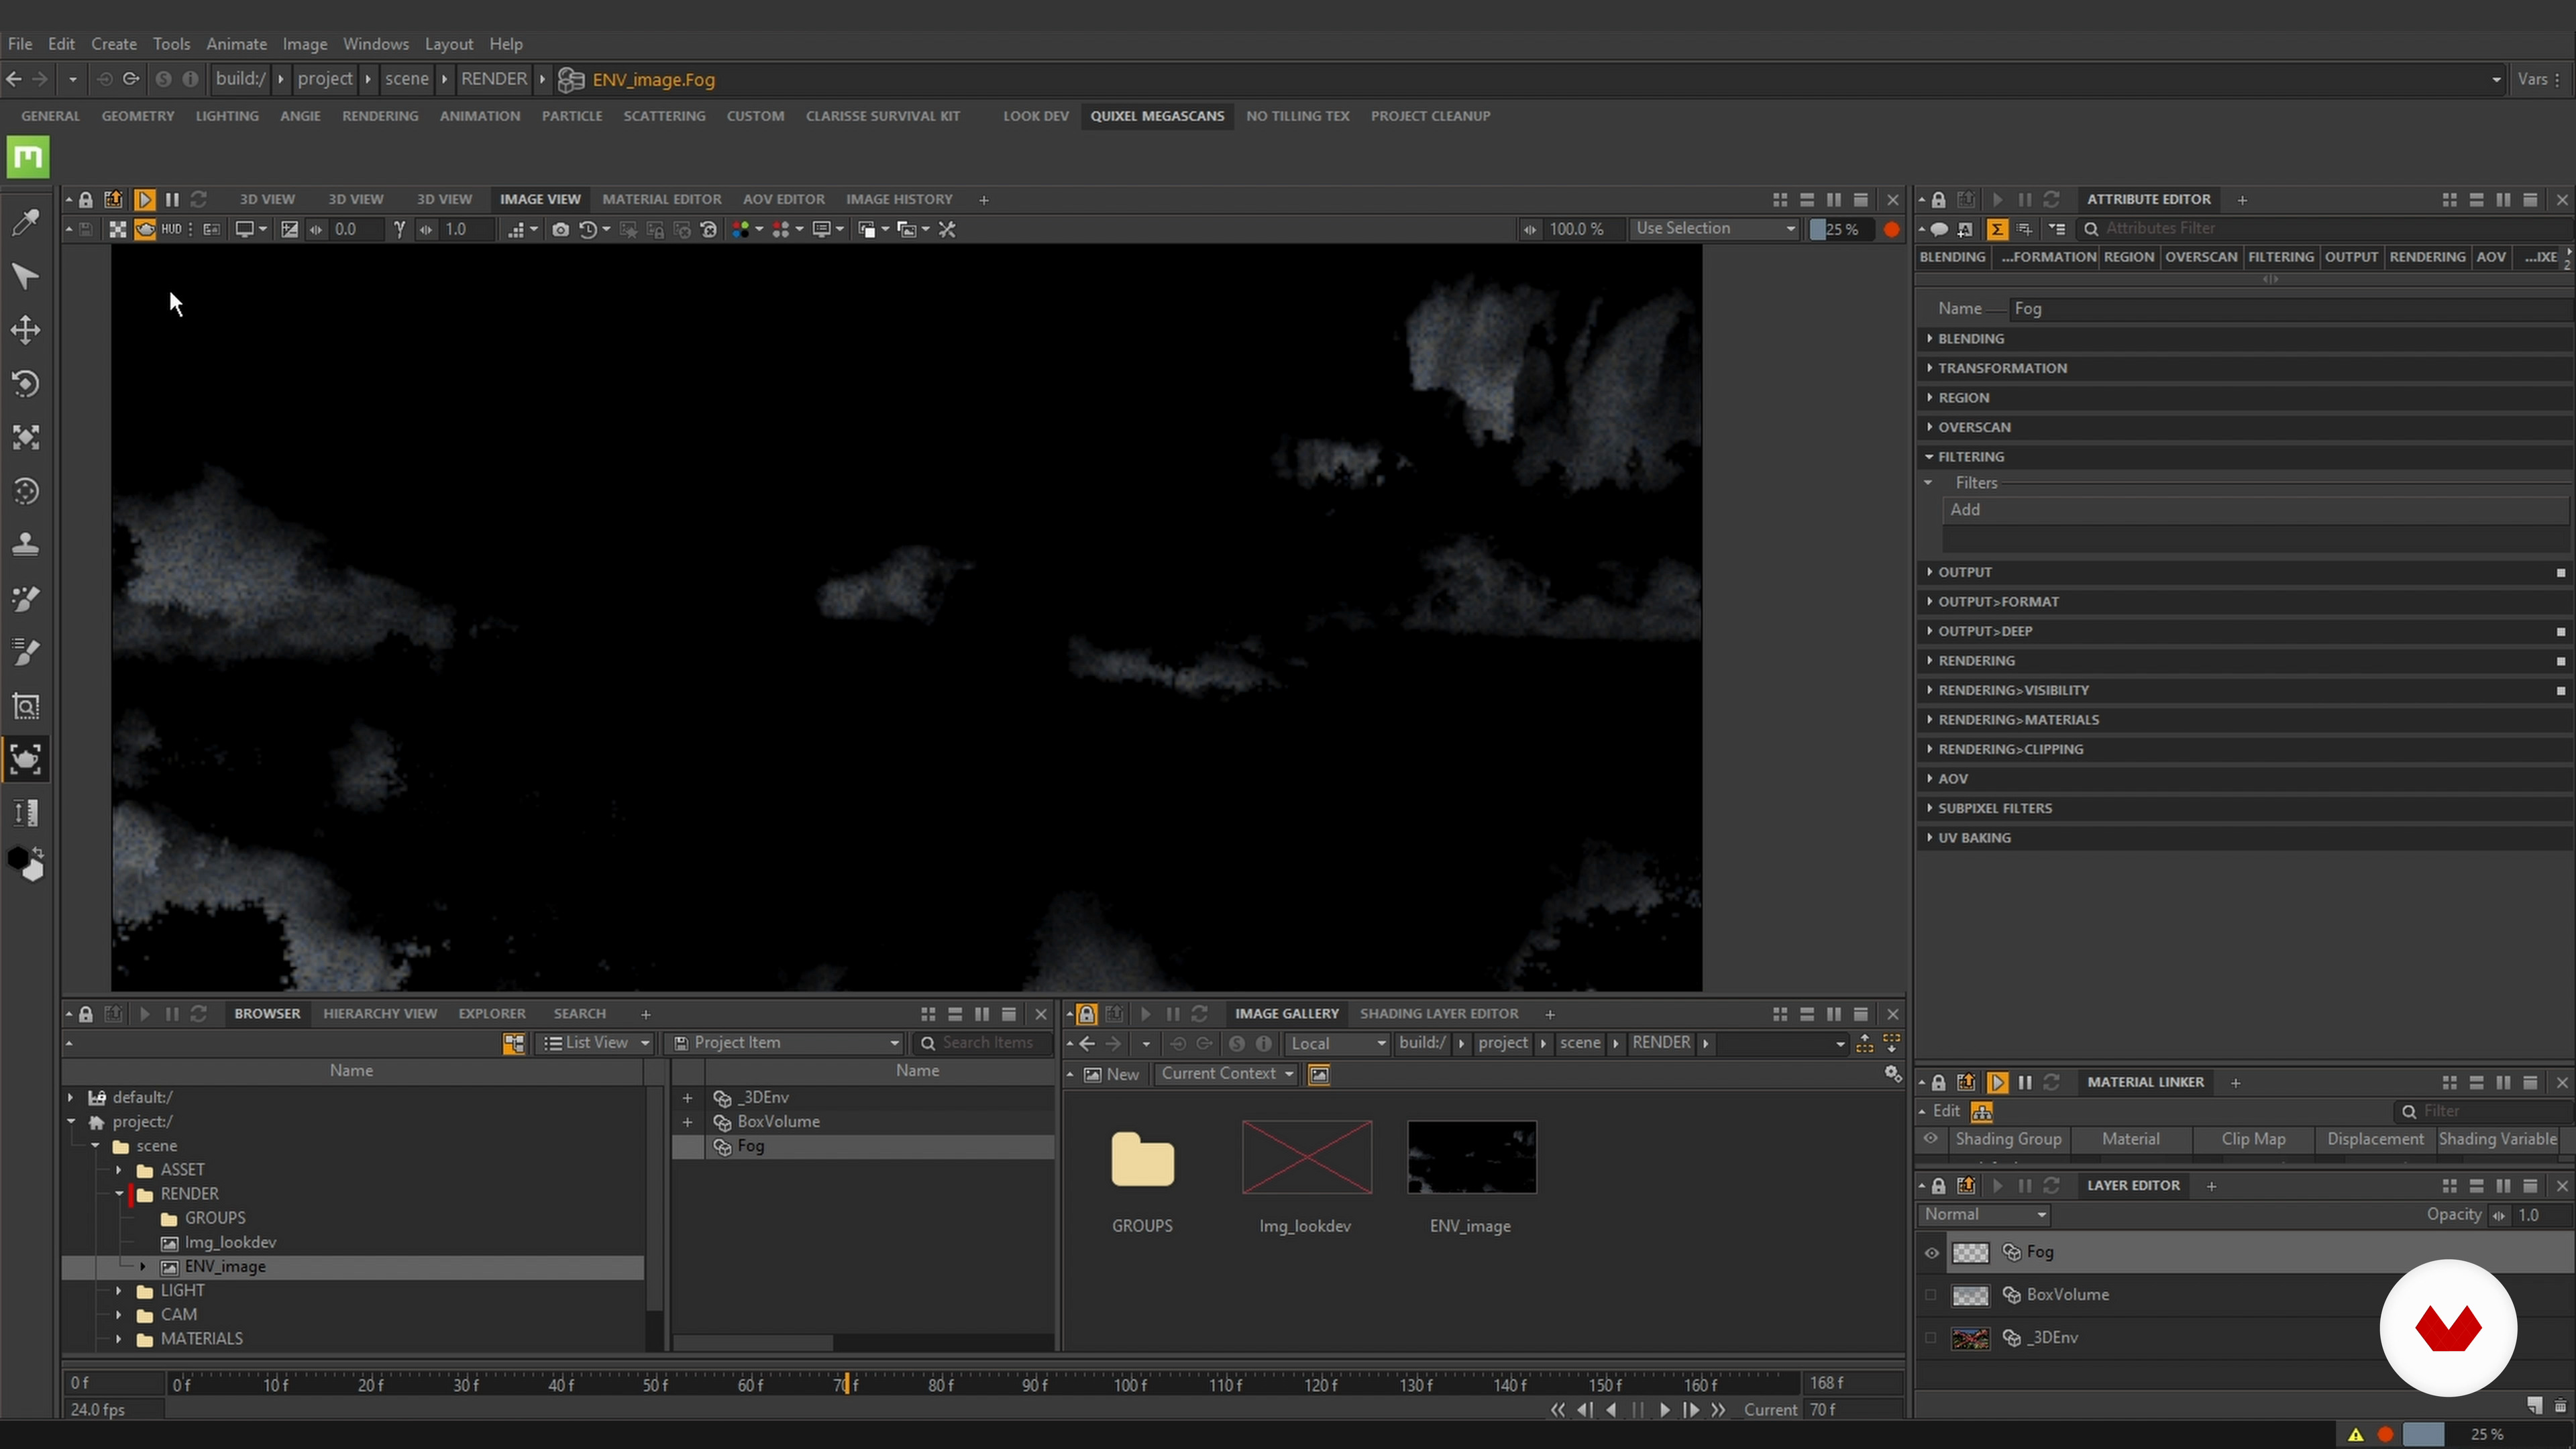Click the image view orange play render button
This screenshot has height=1449, width=2576.
(144, 200)
